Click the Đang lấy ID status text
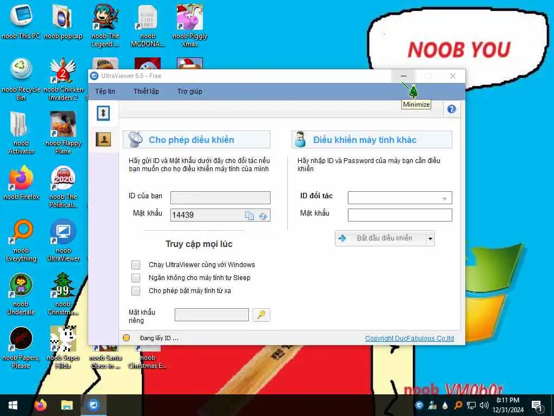The width and height of the screenshot is (554, 416). (159, 338)
